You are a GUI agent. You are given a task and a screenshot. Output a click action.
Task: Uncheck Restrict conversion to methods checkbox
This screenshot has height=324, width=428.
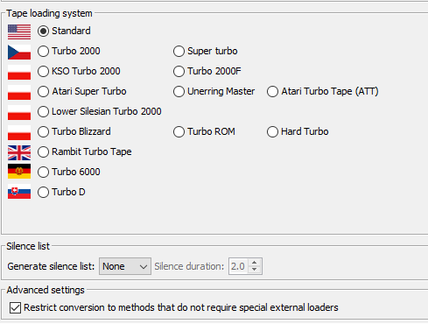[x=15, y=307]
